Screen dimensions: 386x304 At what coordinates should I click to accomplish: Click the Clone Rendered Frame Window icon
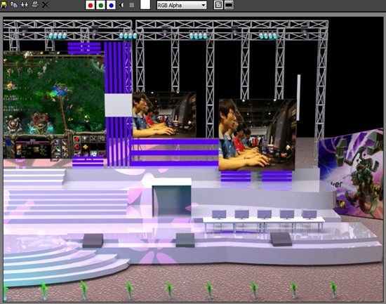[x=24, y=5]
